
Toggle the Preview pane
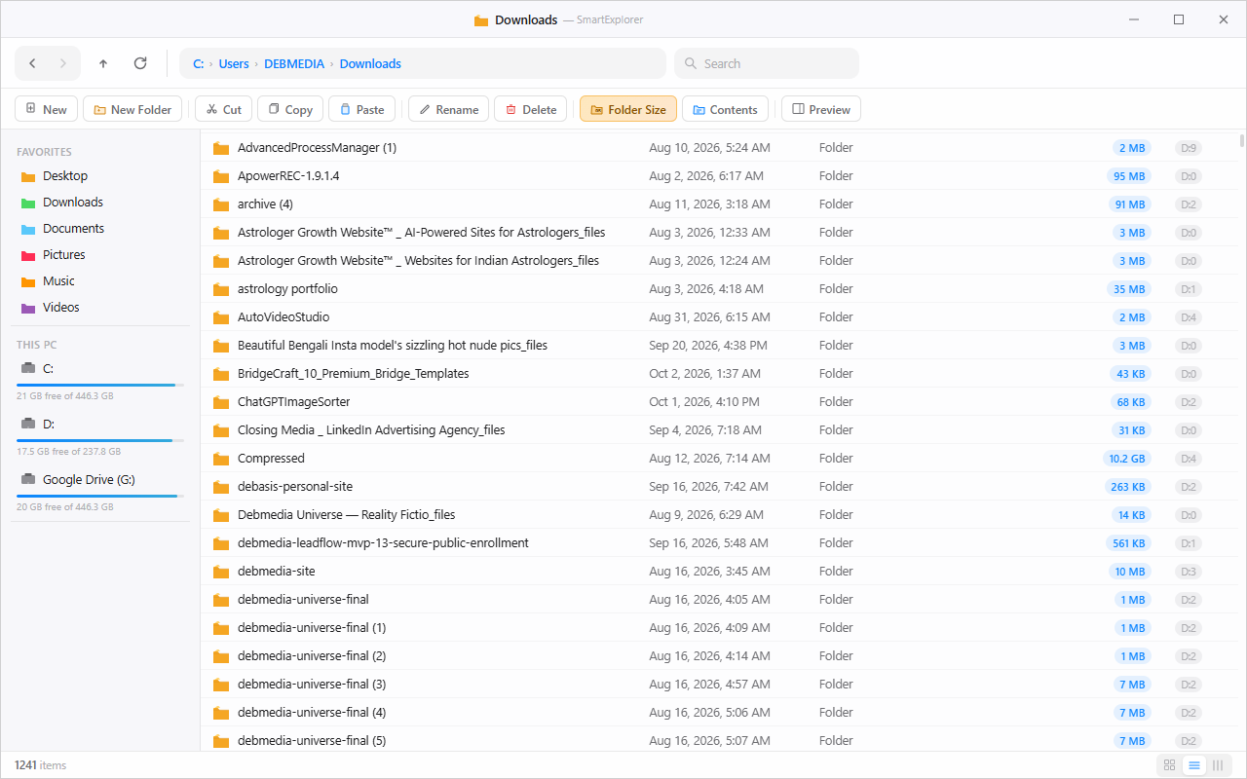(821, 109)
